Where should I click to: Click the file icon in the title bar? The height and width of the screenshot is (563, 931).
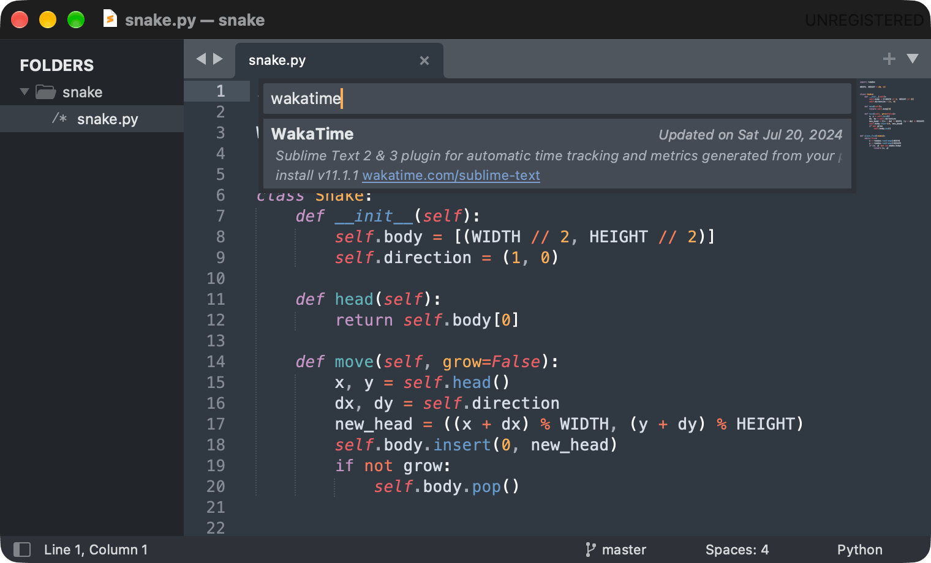point(110,19)
